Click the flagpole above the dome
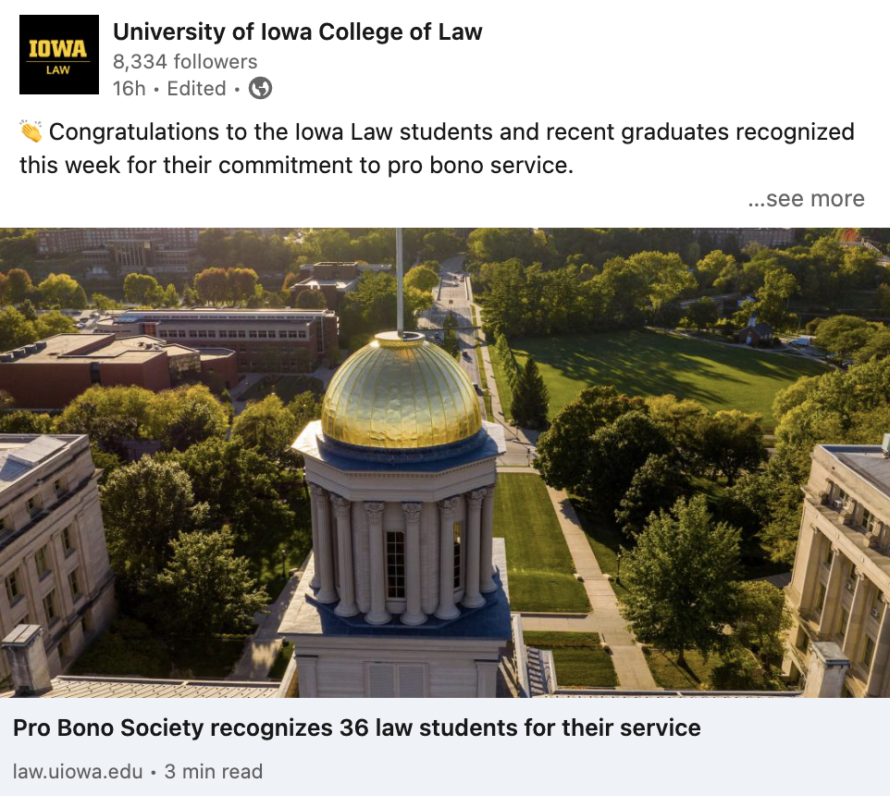Screen dimensions: 890x796 tap(400, 278)
